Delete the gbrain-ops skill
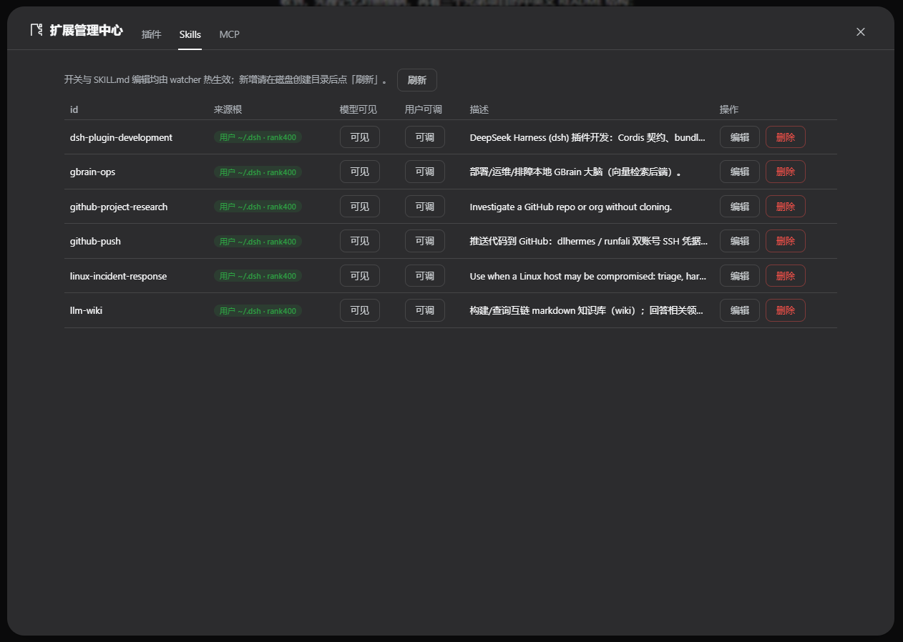The width and height of the screenshot is (903, 642). point(786,172)
